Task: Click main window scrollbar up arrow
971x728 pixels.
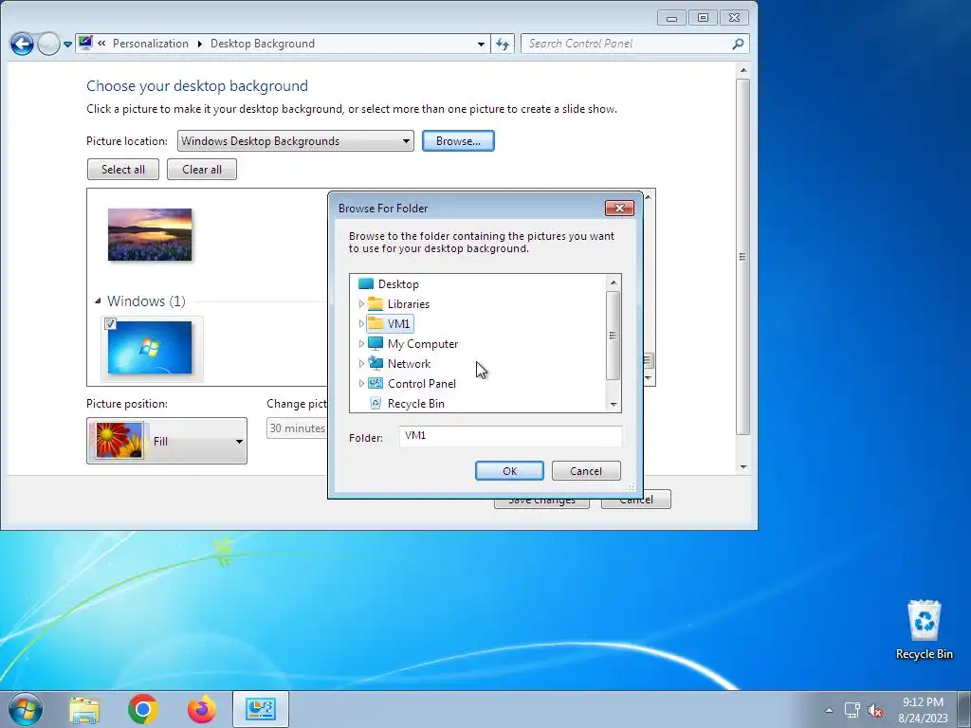Action: pyautogui.click(x=743, y=70)
